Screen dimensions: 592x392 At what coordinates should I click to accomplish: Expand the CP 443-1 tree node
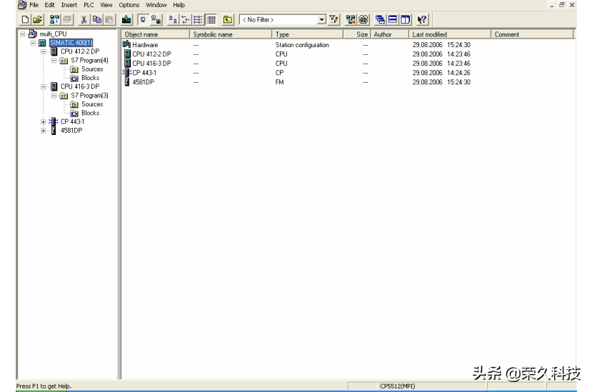44,122
